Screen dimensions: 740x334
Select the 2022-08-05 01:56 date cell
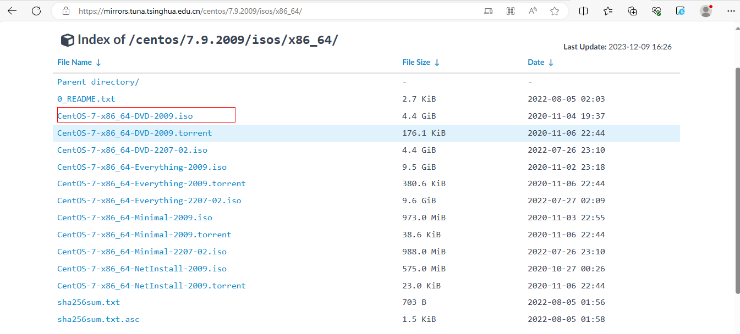pyautogui.click(x=566, y=302)
